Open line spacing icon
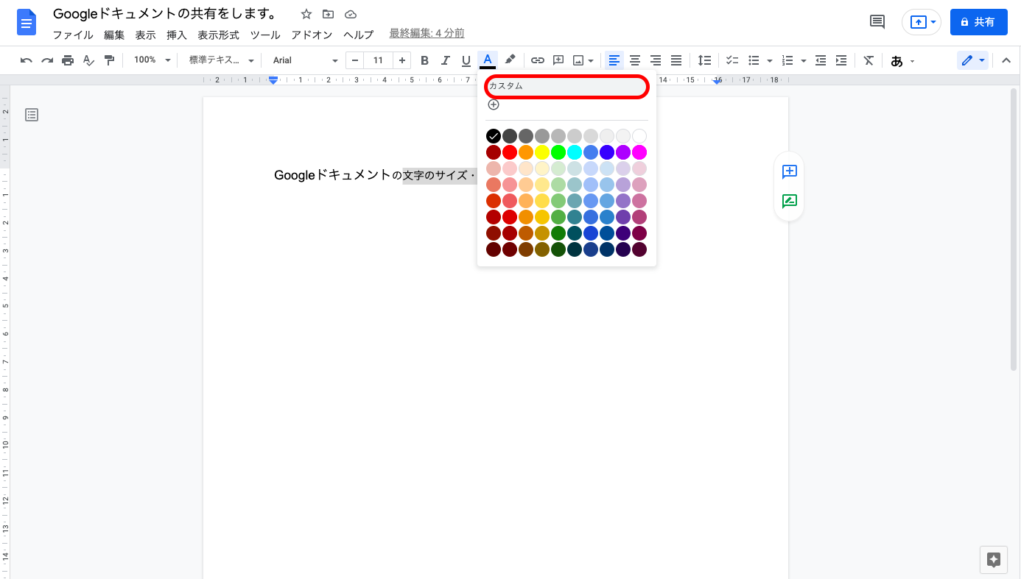Viewport: 1021px width, 579px height. click(705, 60)
